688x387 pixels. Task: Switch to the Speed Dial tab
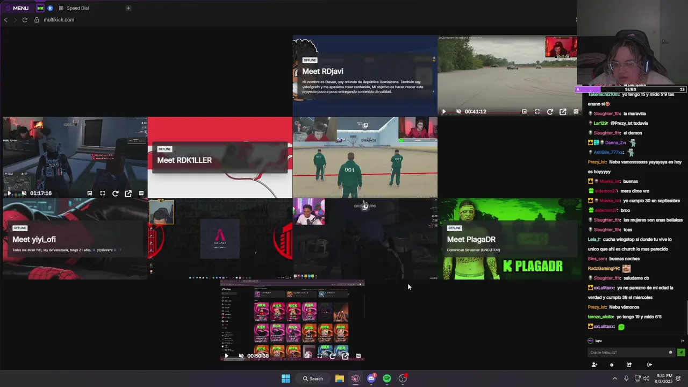pyautogui.click(x=74, y=8)
